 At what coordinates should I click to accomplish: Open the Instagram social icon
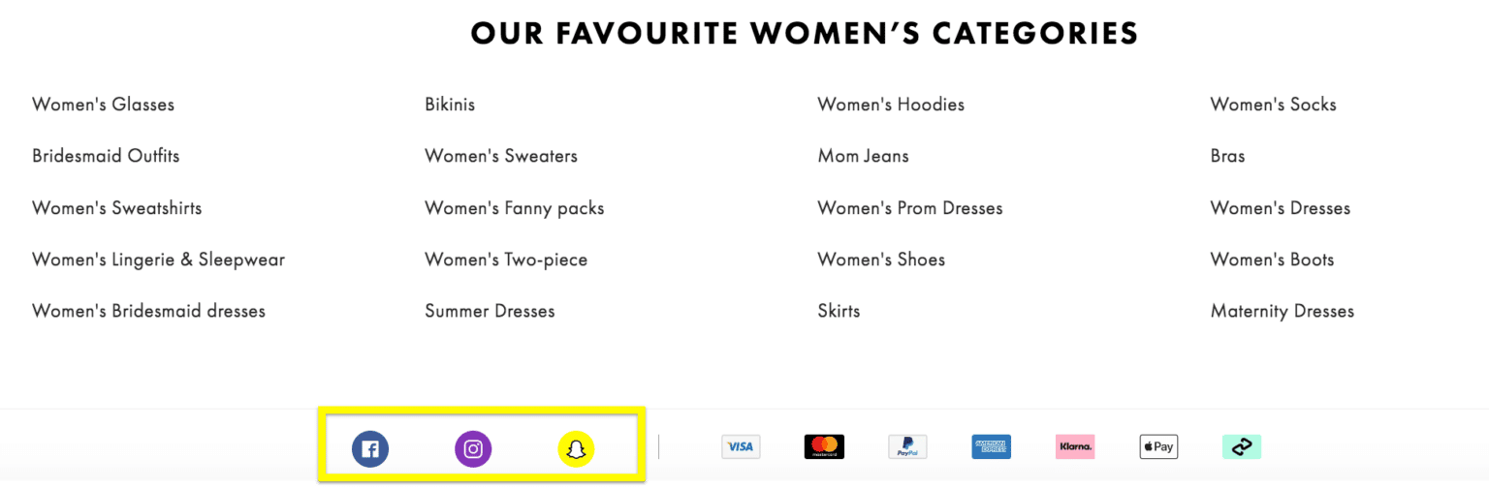point(473,449)
